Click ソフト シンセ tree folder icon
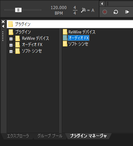Image resolution: width=133 pixels, height=146 pixels. point(18,51)
